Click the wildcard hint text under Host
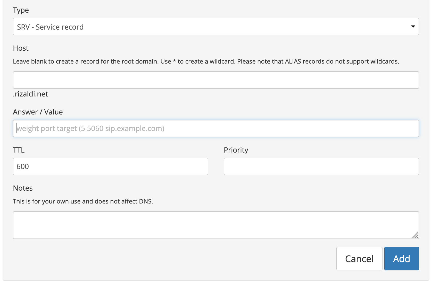The image size is (432, 283). (206, 61)
